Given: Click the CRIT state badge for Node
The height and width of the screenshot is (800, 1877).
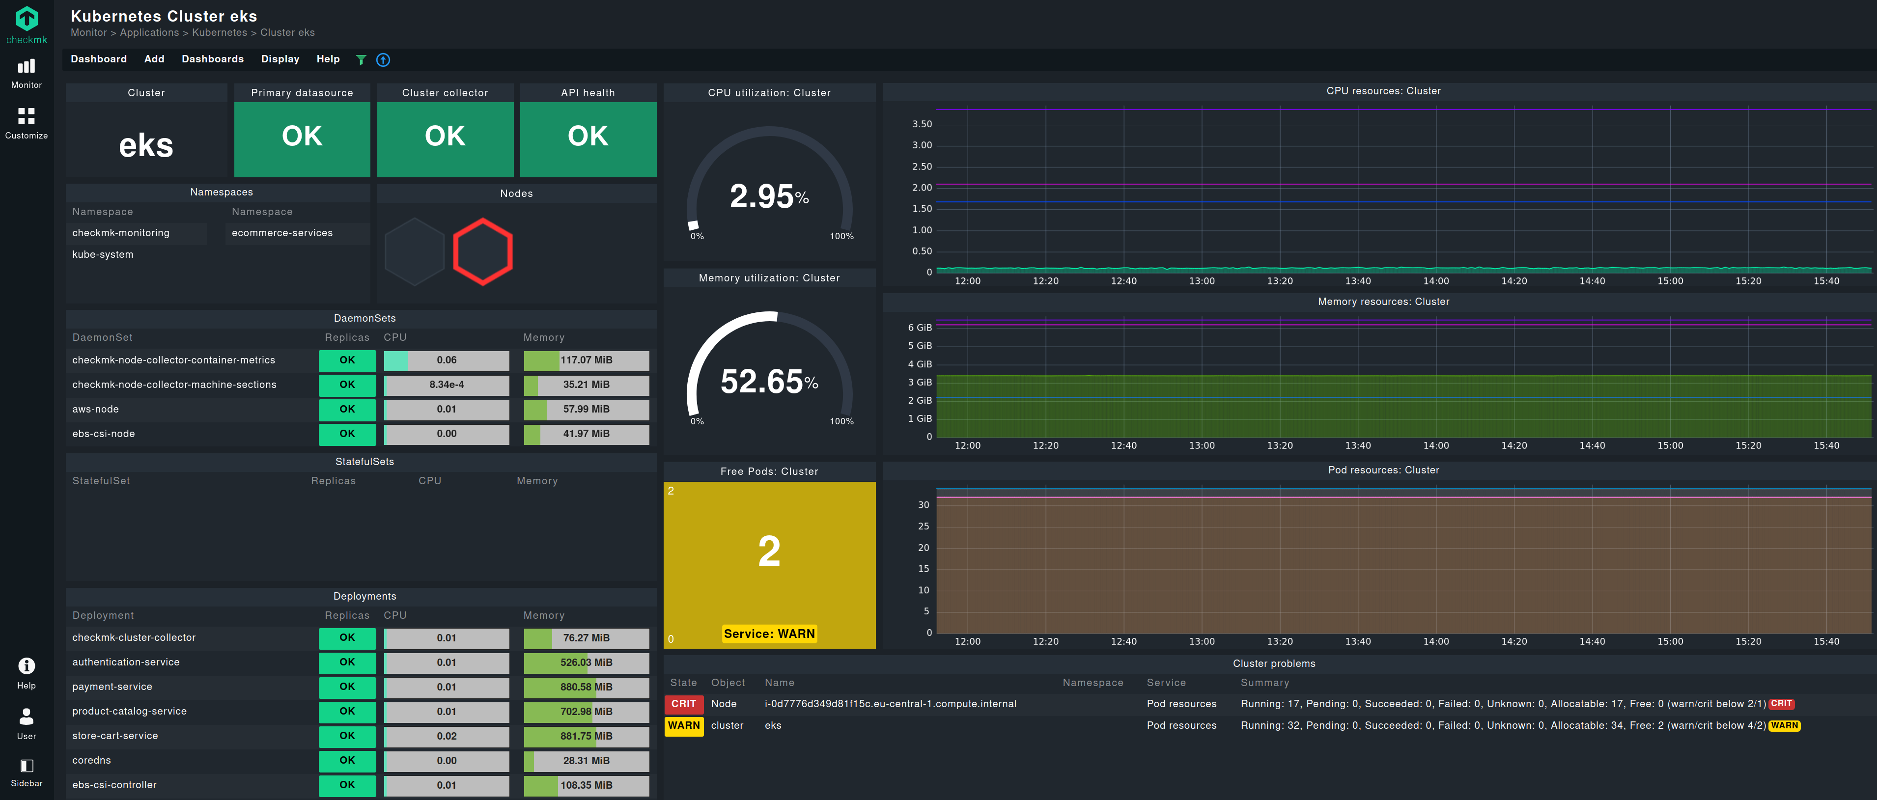Looking at the screenshot, I should [683, 704].
